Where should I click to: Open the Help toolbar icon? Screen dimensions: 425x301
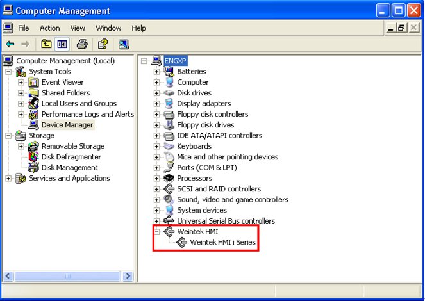point(103,44)
